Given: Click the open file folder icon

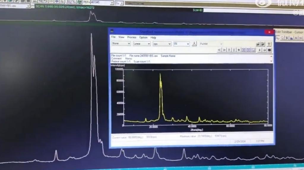Looking at the screenshot, I should (258, 44).
